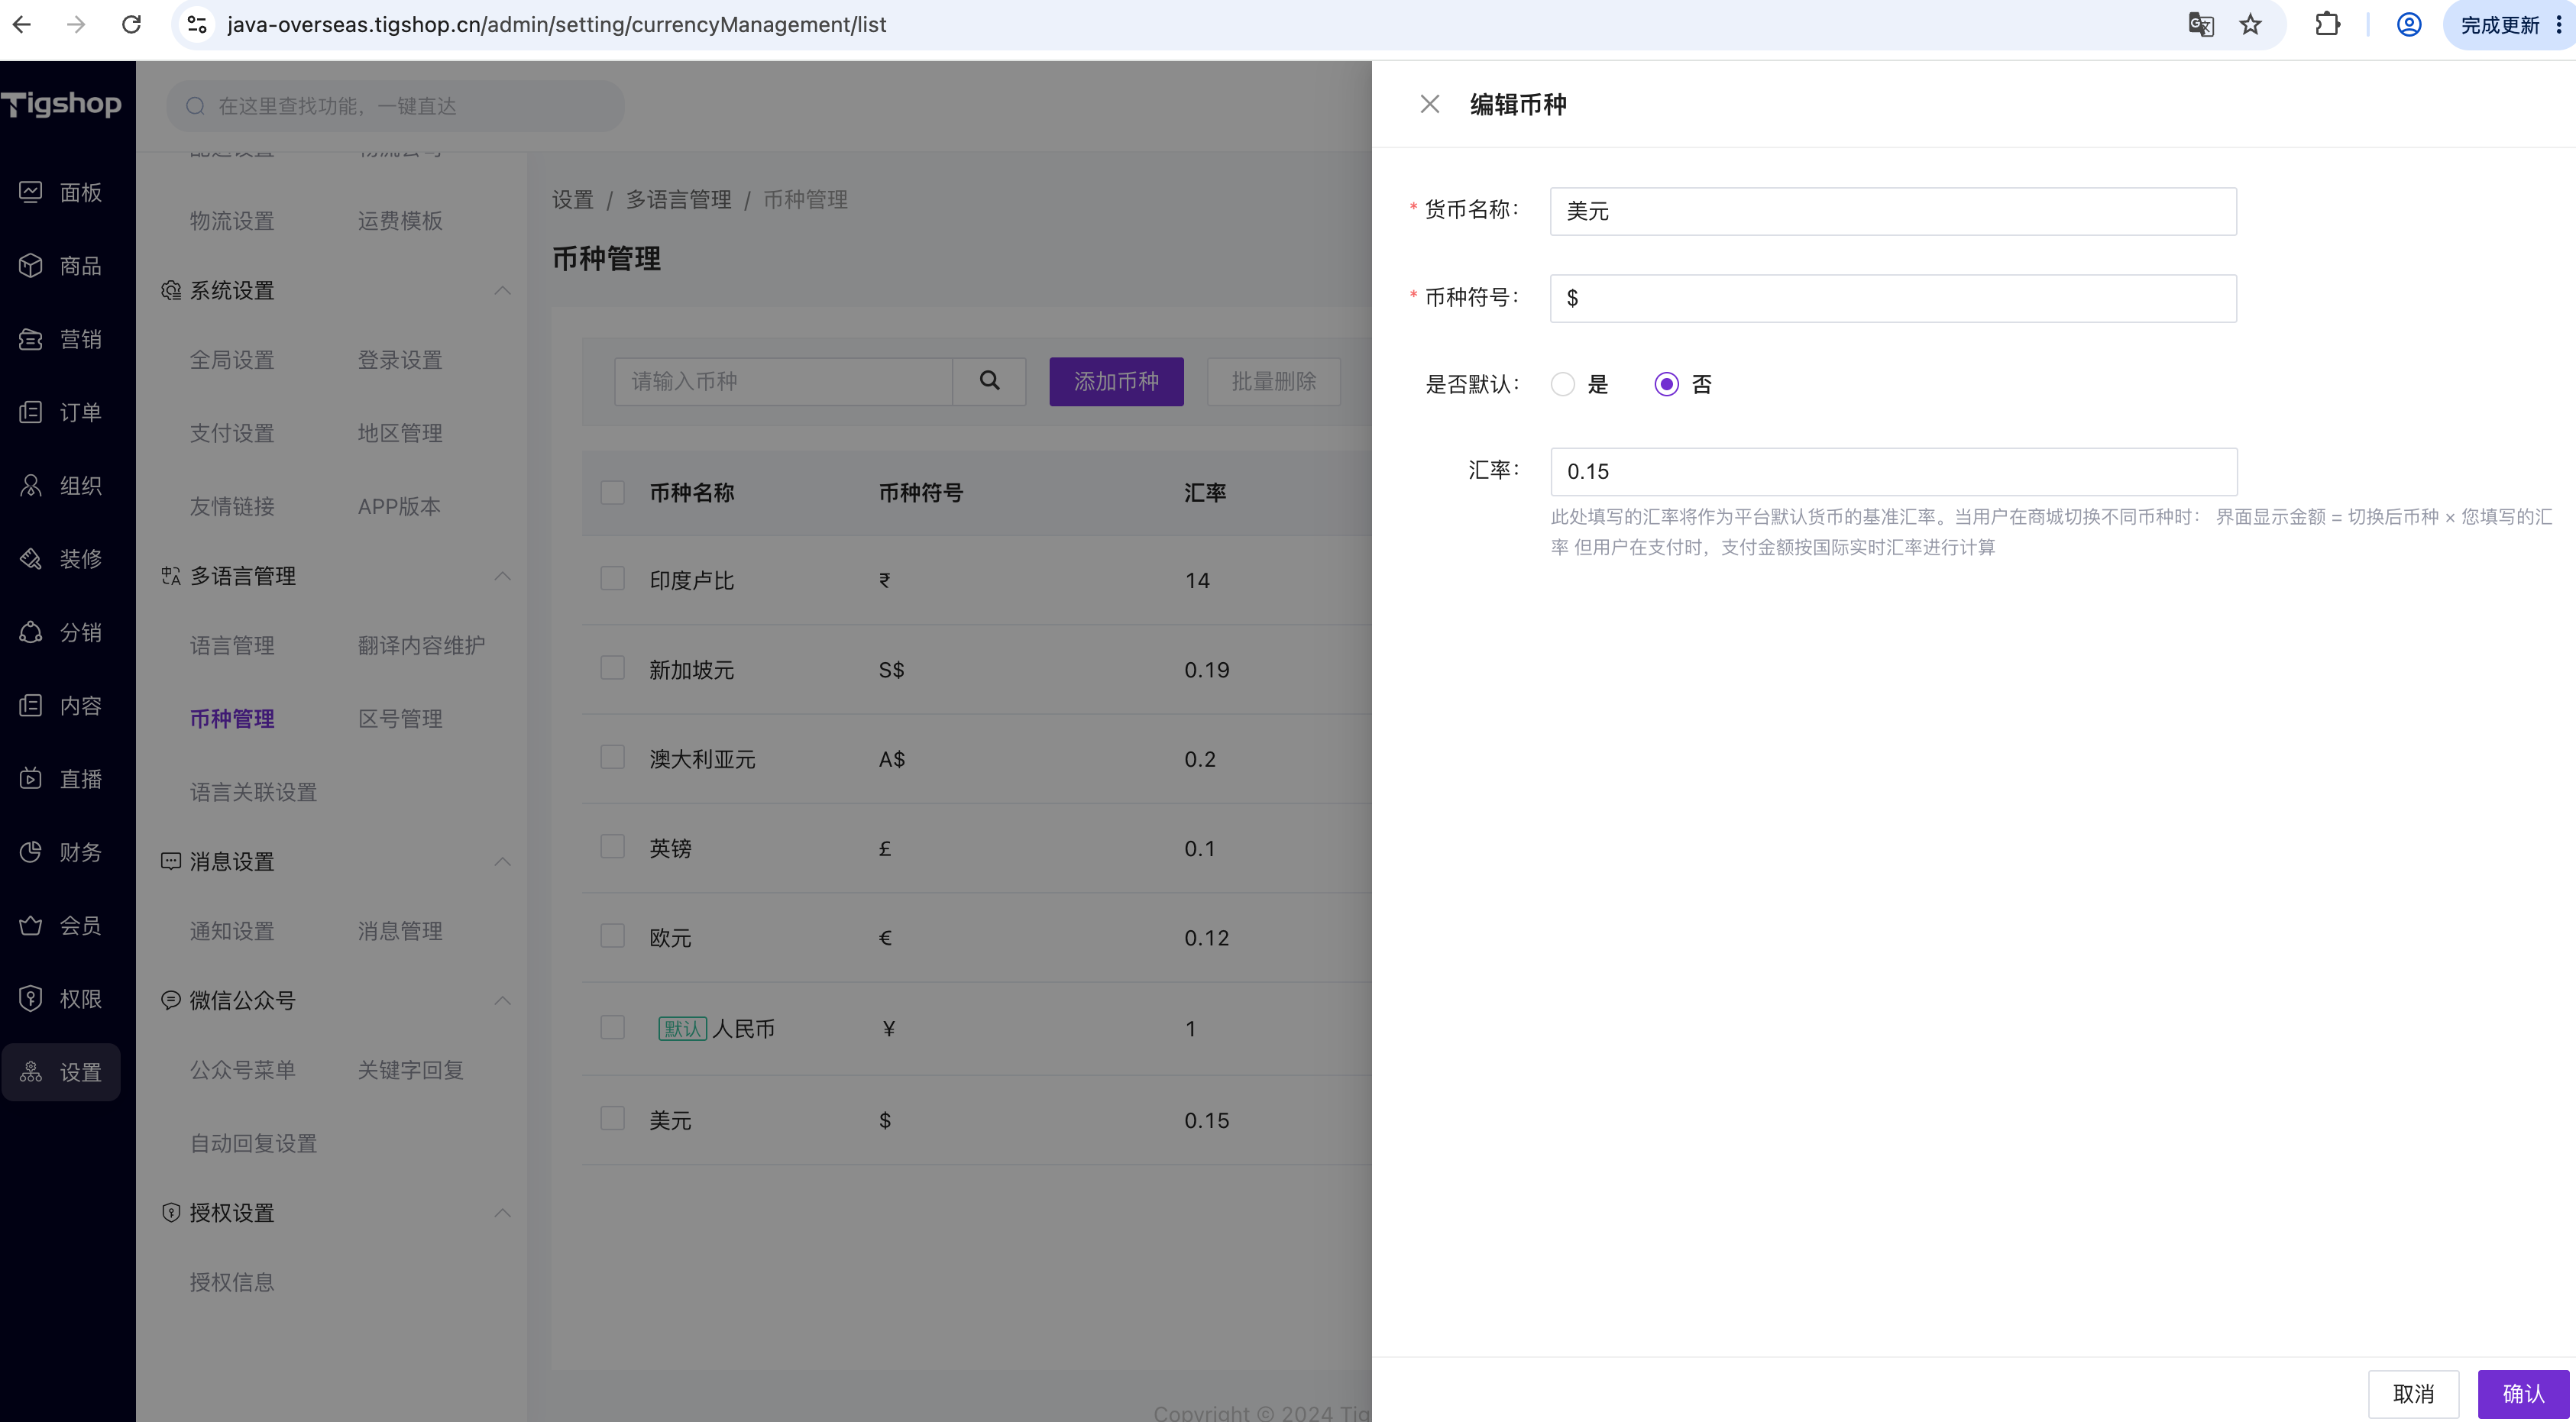Viewport: 2576px width, 1422px height.
Task: Open 设置 settings in sidebar
Action: (x=61, y=1072)
